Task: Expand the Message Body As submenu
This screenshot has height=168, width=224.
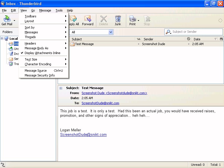Action: coord(44,48)
